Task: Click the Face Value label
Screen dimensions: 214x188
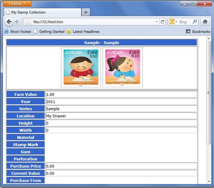Action: (25, 94)
